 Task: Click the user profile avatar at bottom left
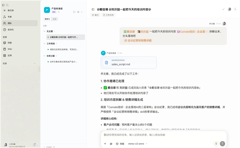click(x=6, y=145)
